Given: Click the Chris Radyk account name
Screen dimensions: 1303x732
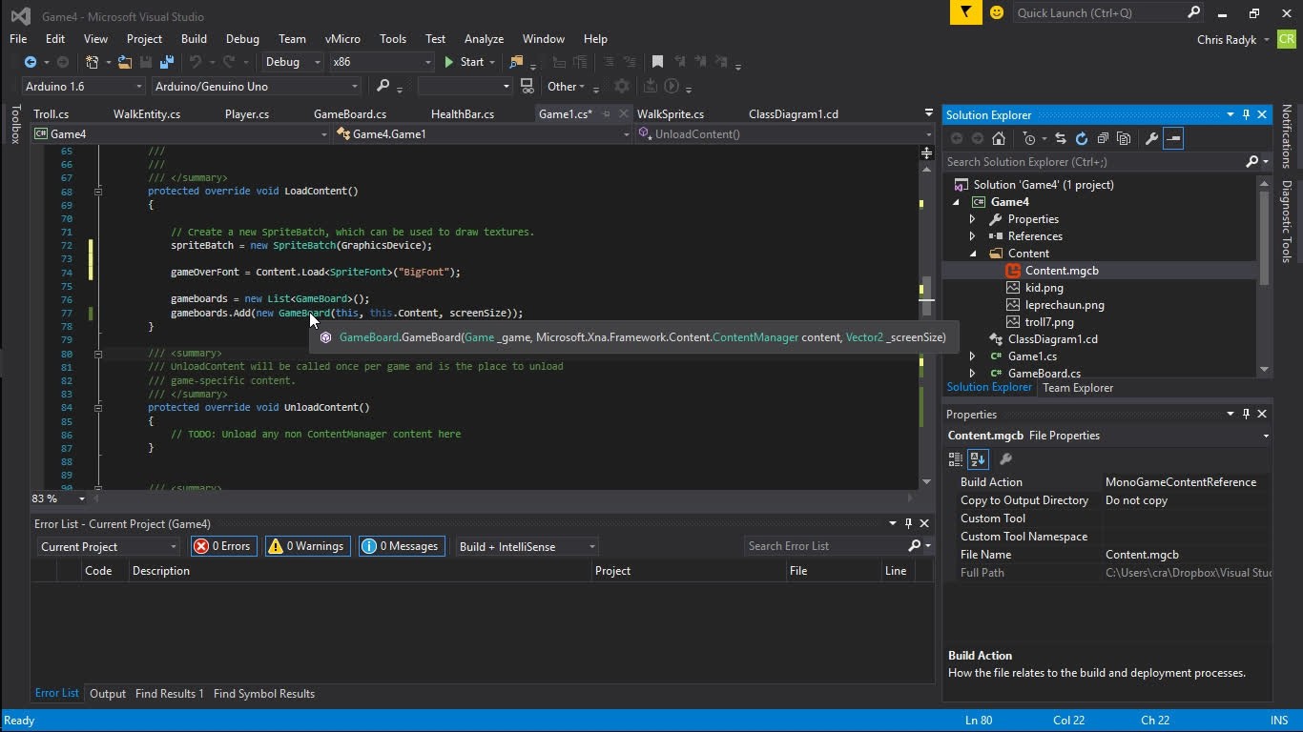Looking at the screenshot, I should pos(1226,39).
